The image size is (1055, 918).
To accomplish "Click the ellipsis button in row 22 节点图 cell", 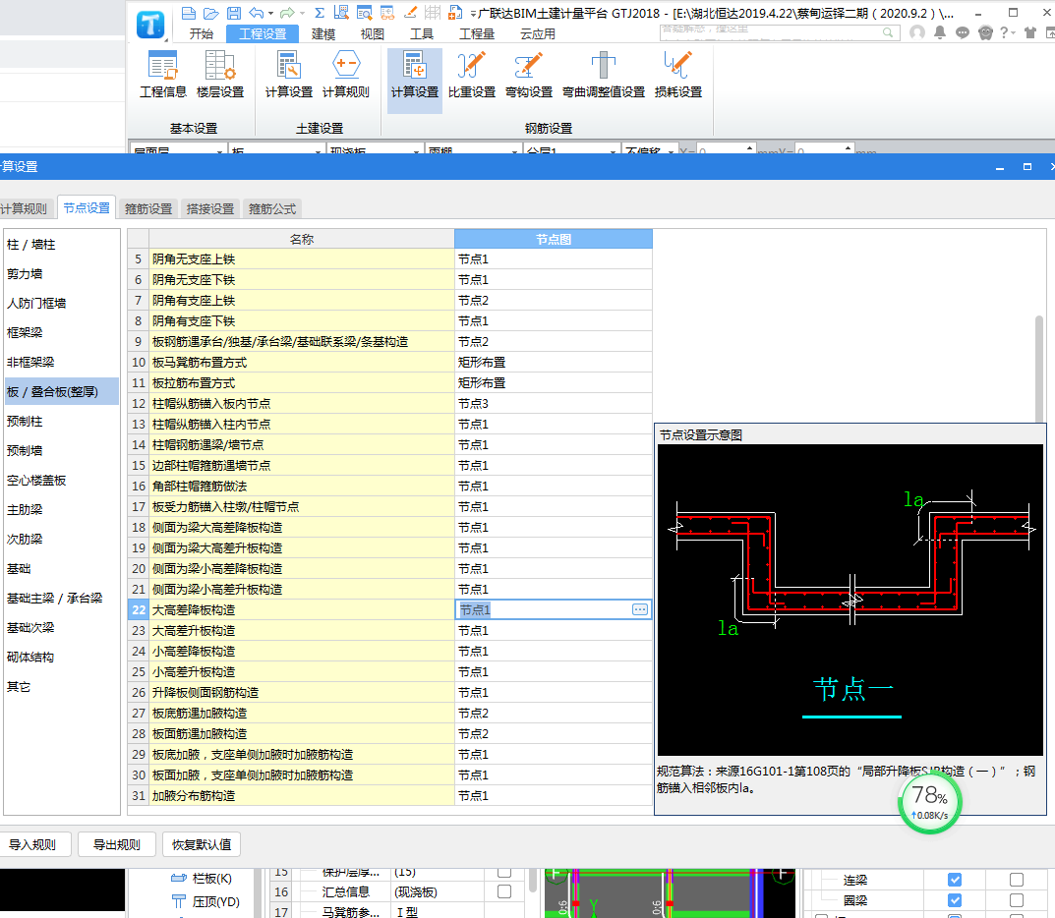I will click(640, 609).
